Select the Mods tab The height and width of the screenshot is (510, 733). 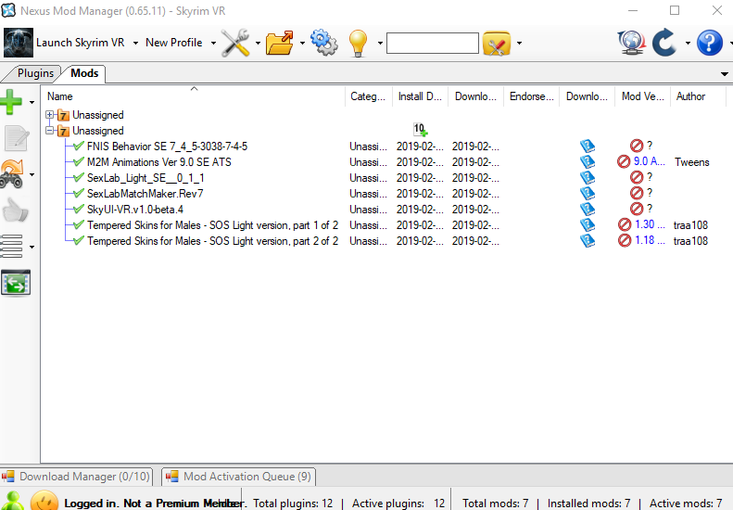pos(84,73)
